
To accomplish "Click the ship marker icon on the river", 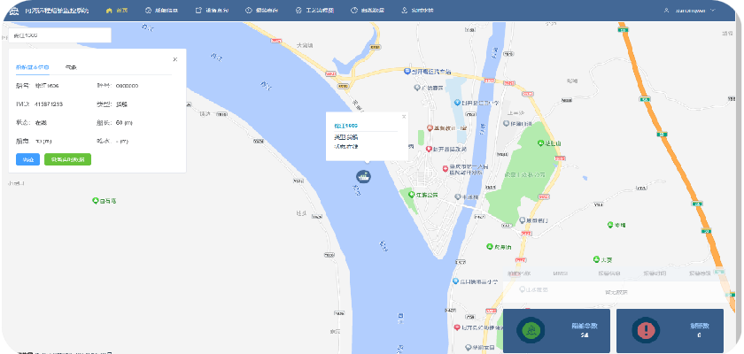I will 362,175.
